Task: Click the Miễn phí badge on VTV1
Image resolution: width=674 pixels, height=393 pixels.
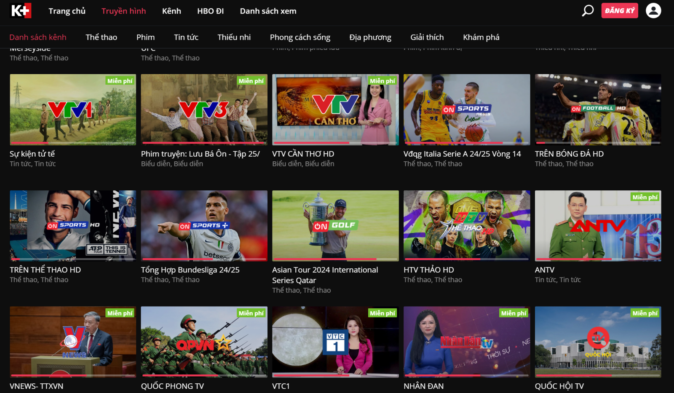Action: pos(120,80)
